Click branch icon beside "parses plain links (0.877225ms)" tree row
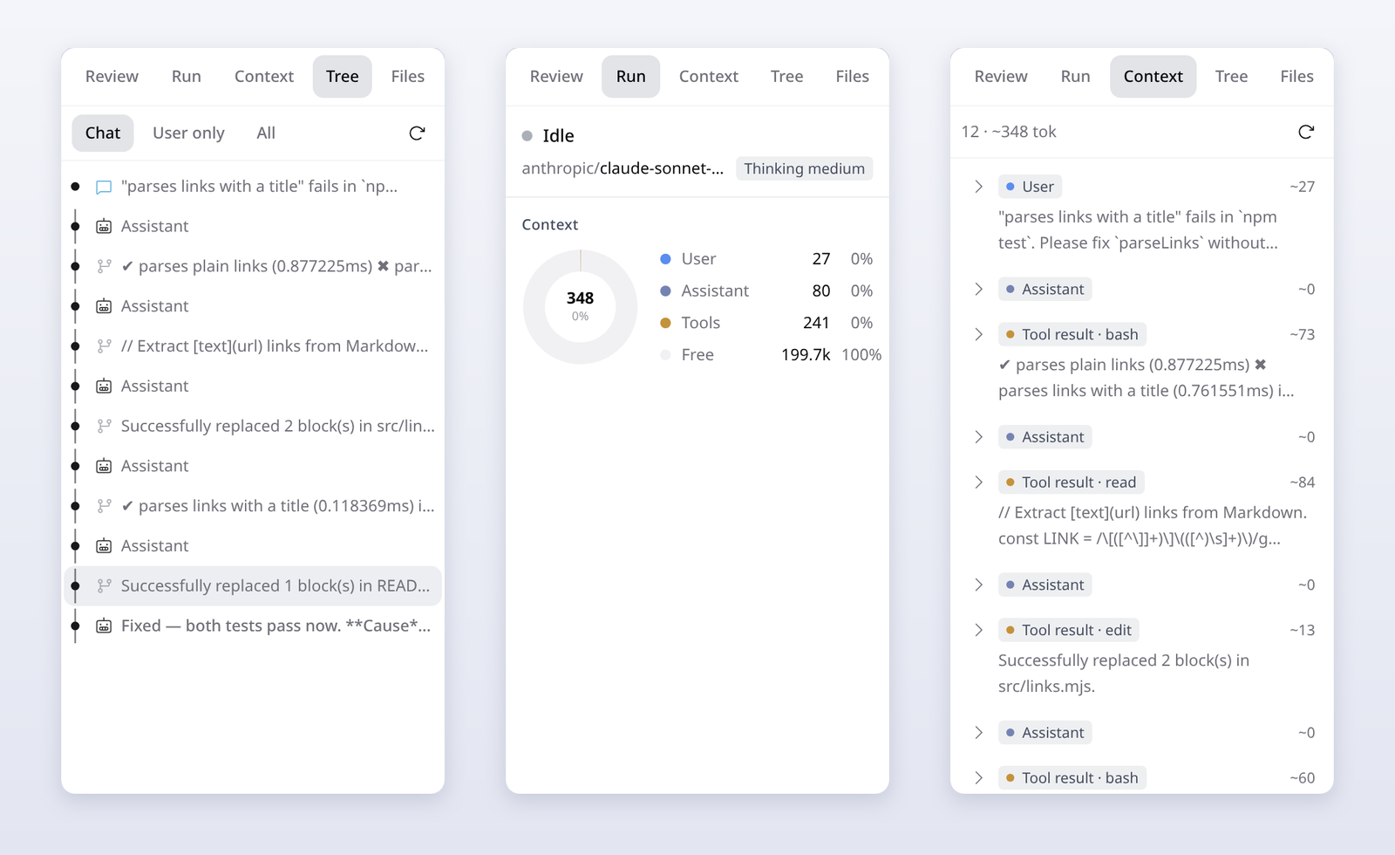 tap(104, 266)
